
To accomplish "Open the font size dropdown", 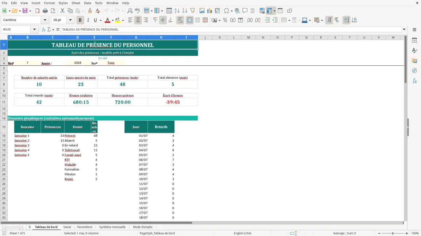I will click(x=71, y=20).
